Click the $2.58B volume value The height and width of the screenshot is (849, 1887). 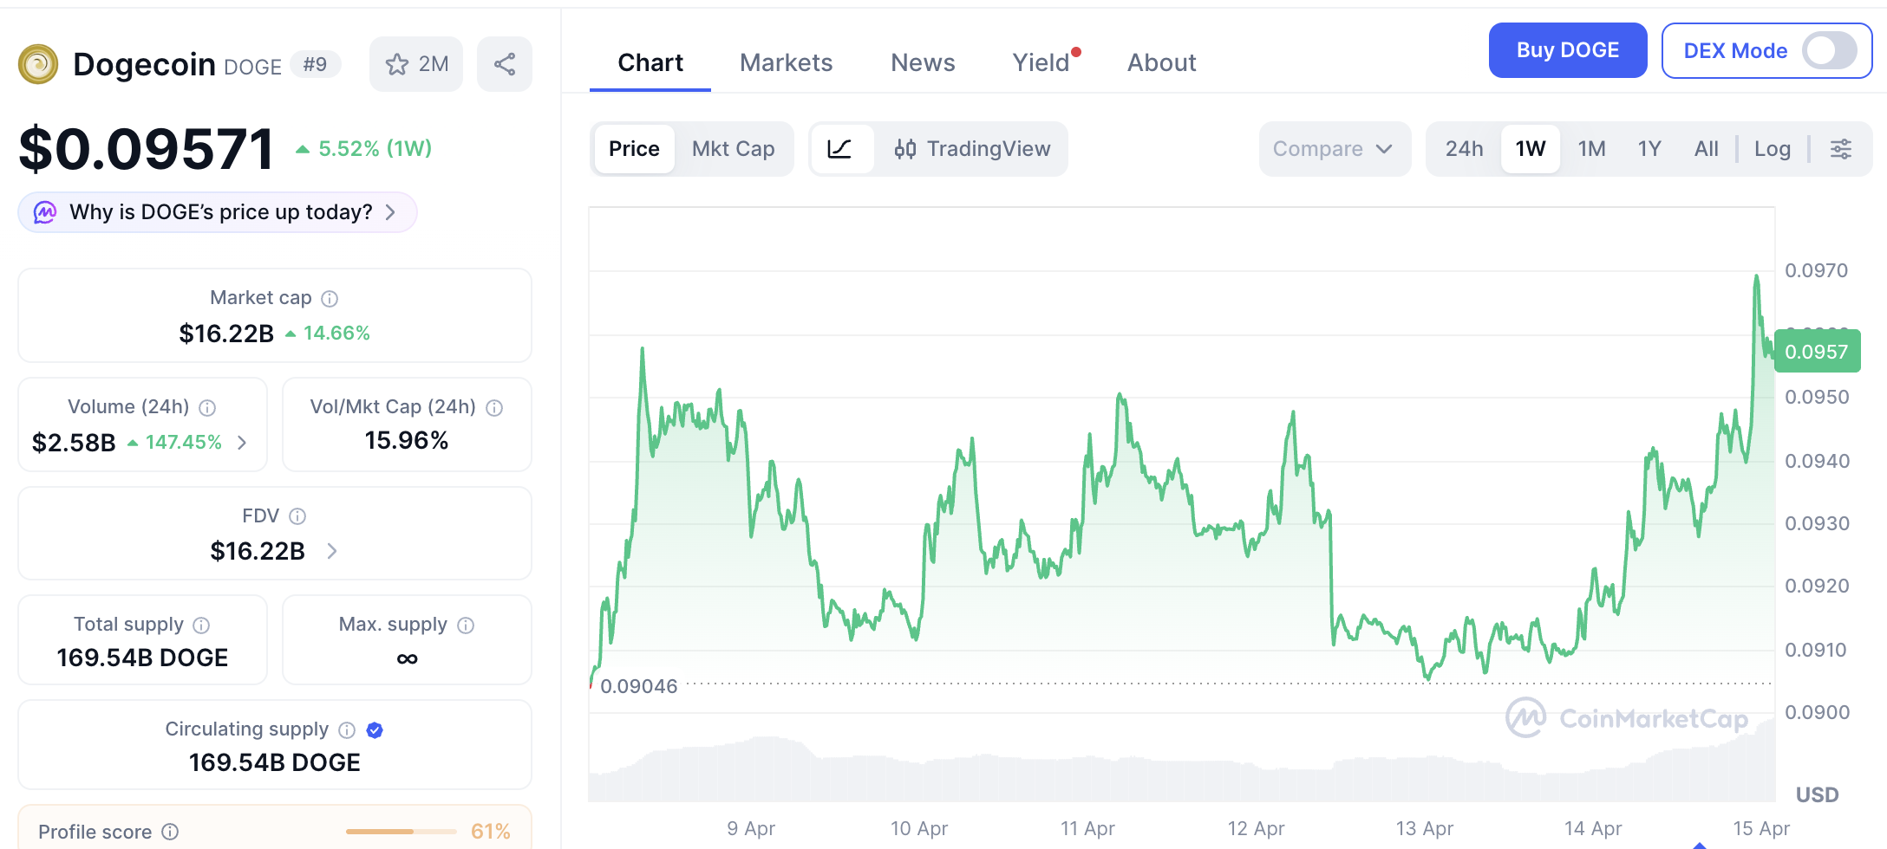[74, 443]
